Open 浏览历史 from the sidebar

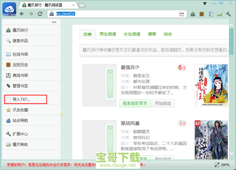20,65
